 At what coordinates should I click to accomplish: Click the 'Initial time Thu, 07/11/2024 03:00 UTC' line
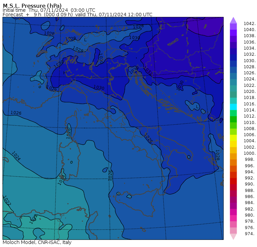coord(49,10)
